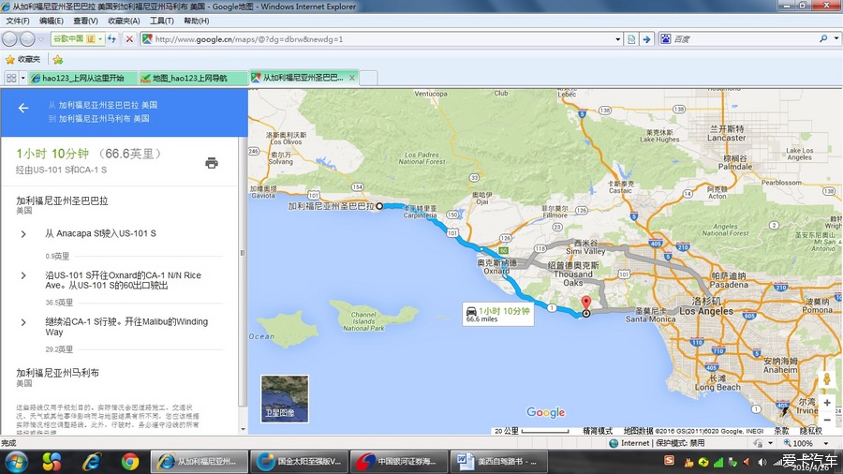Click the Santa Barbara origin circle marker
The image size is (843, 474).
[x=379, y=206]
